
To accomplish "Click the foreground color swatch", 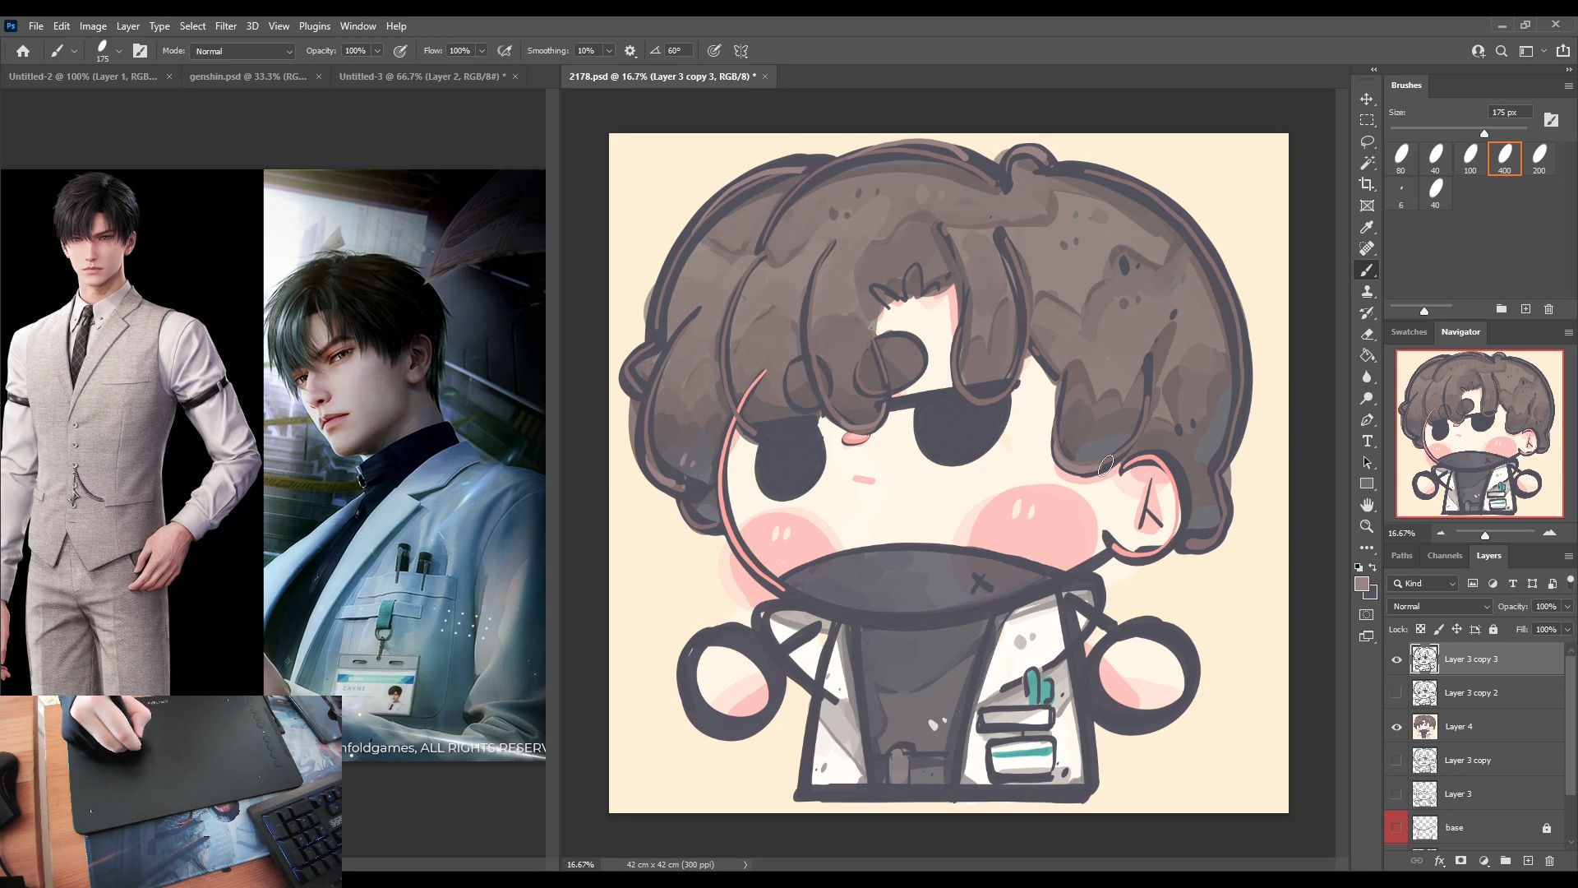I will [1362, 585].
